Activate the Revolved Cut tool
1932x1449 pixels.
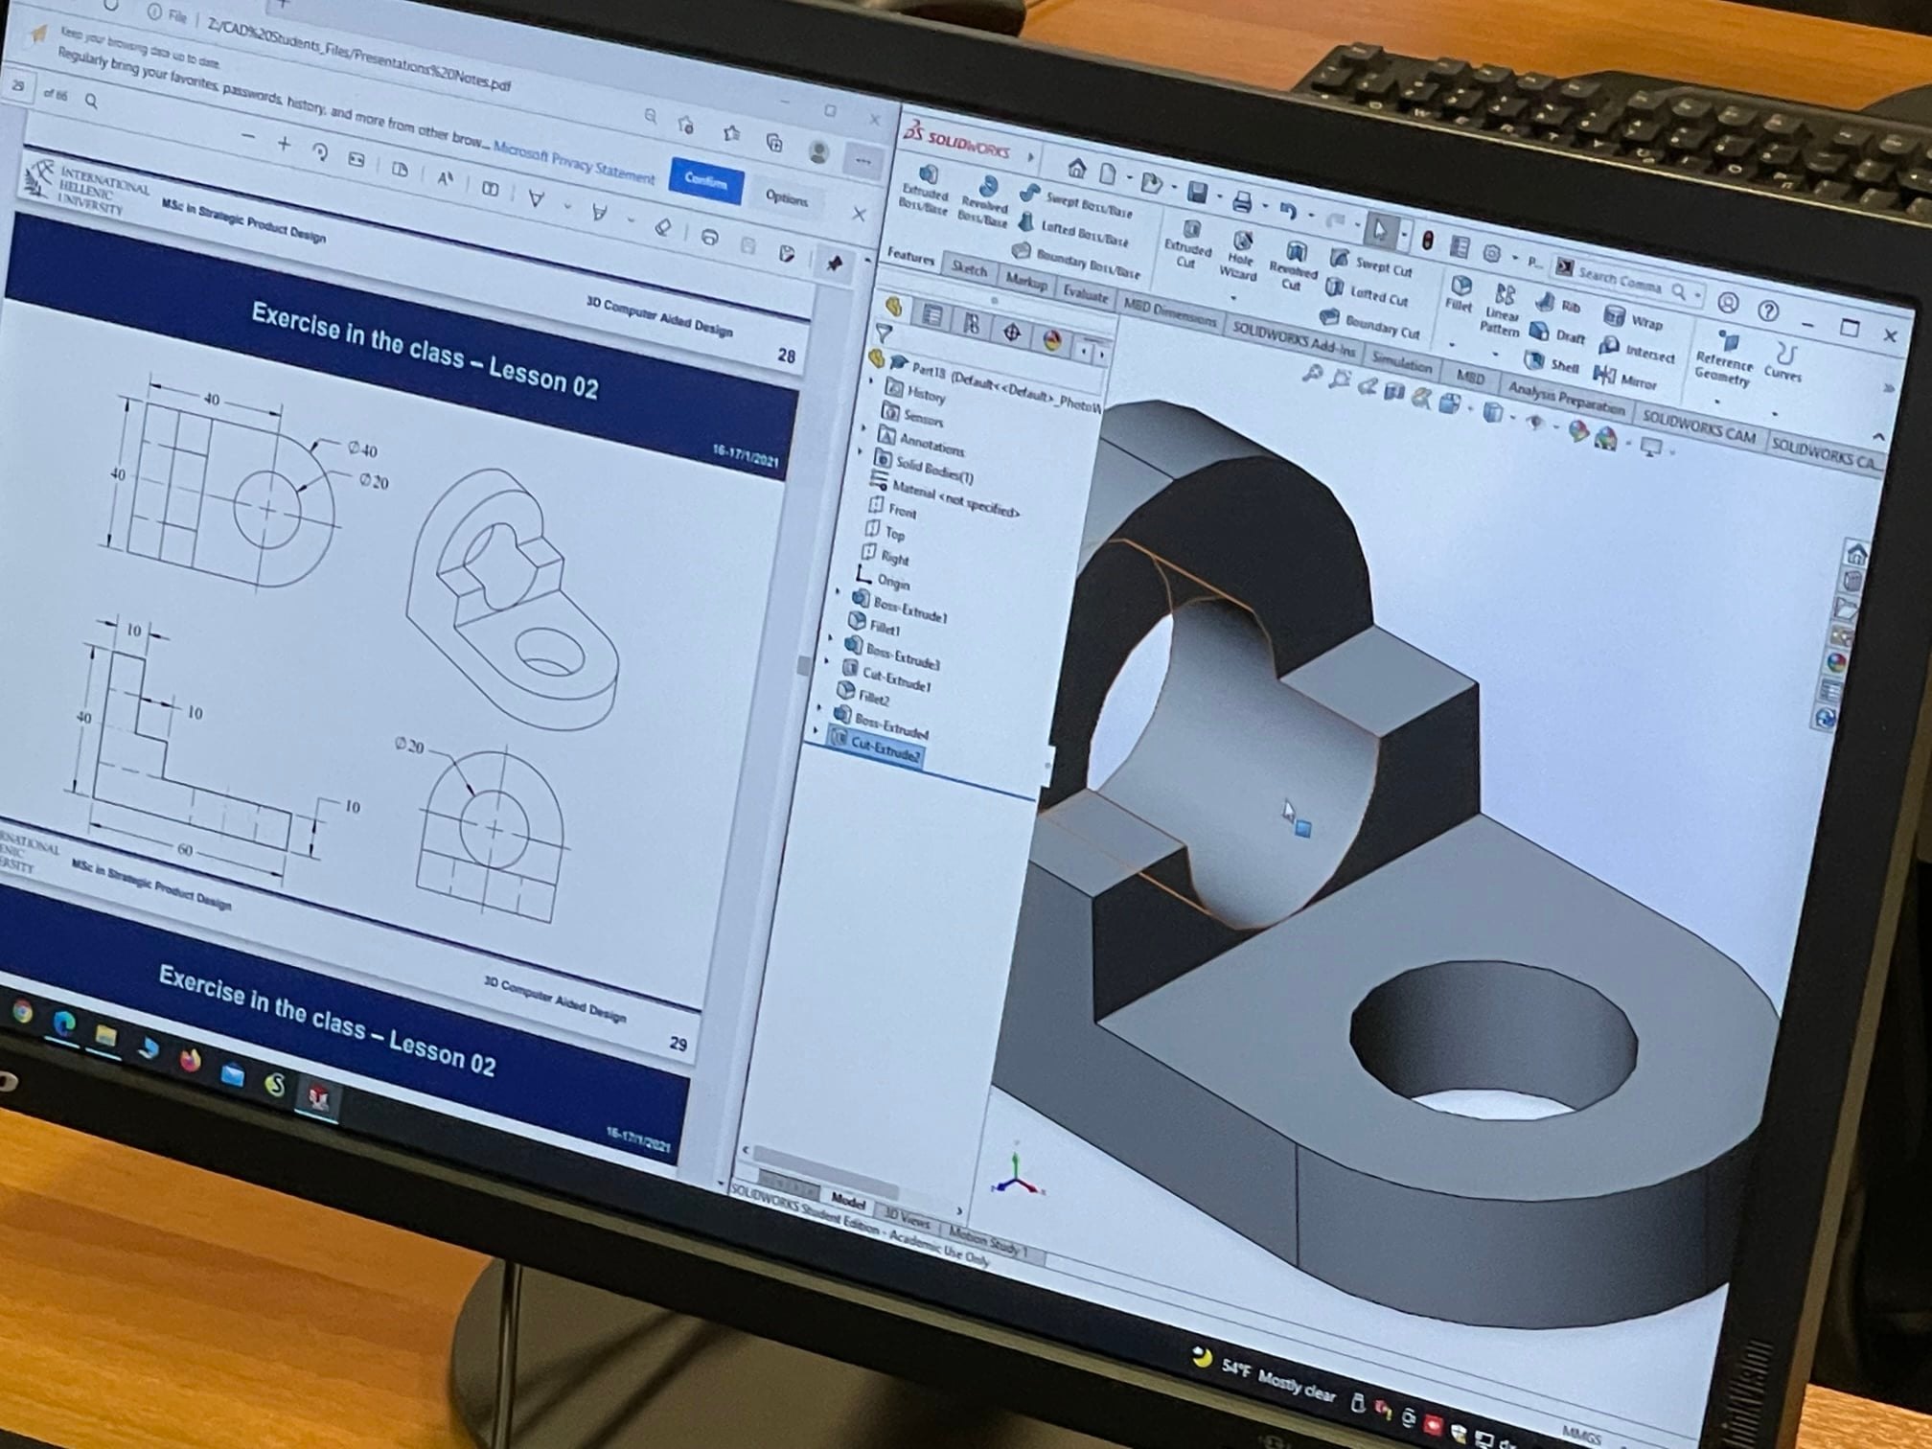(1293, 267)
